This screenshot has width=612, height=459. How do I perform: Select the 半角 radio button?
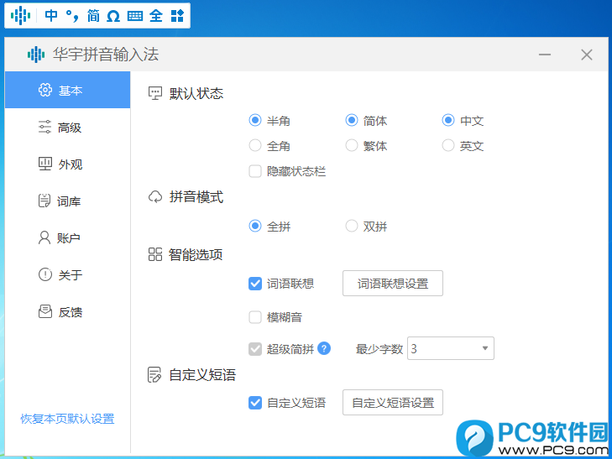tap(255, 120)
